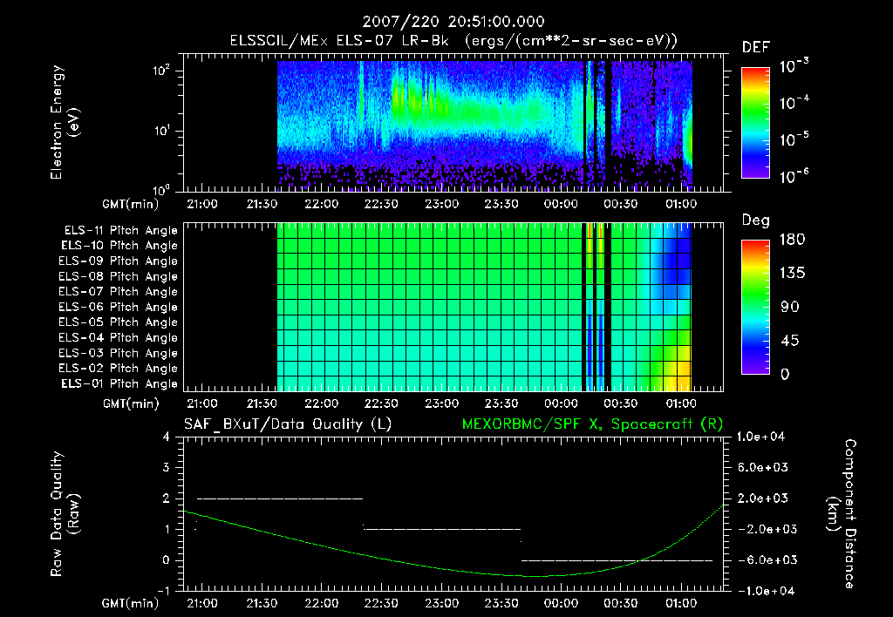Image resolution: width=893 pixels, height=617 pixels.
Task: Click the 180 tick on Deg colorbar
Action: pos(792,240)
